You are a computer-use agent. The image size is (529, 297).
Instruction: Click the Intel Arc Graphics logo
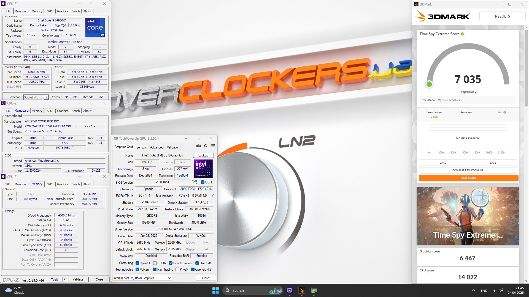point(203,169)
